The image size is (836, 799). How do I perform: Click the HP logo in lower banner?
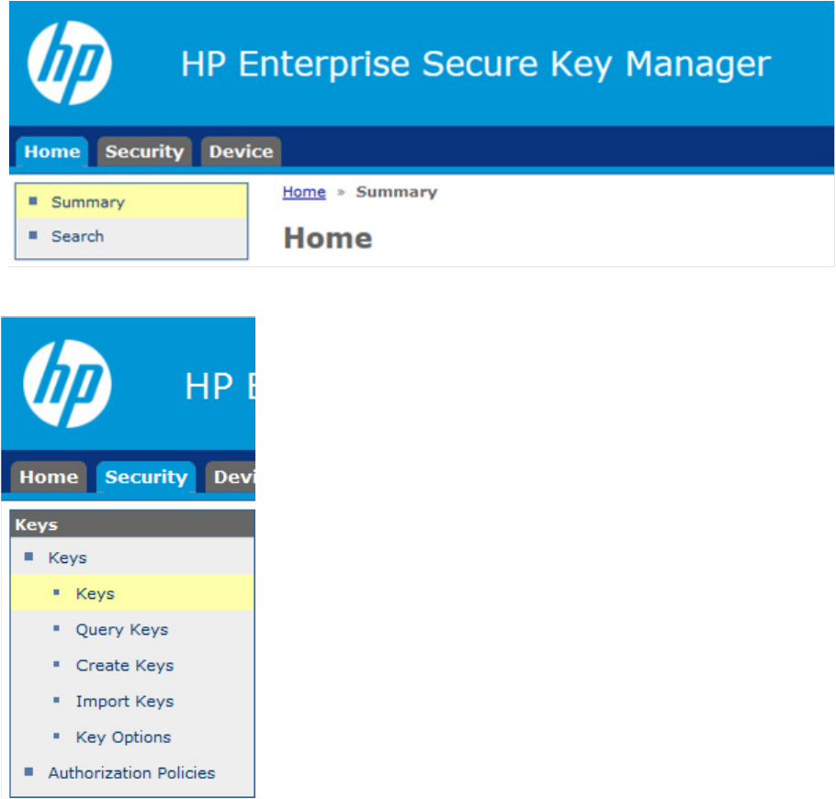[x=67, y=384]
